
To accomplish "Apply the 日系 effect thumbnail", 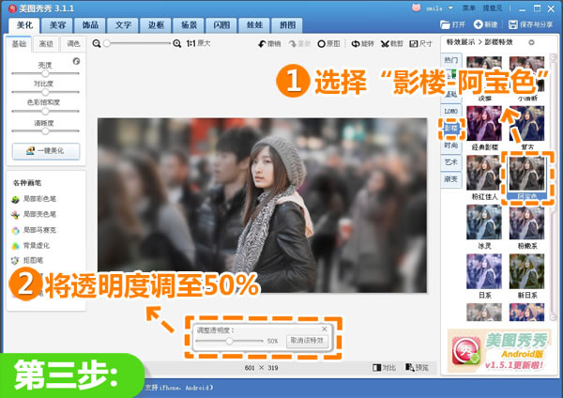I will click(x=484, y=271).
